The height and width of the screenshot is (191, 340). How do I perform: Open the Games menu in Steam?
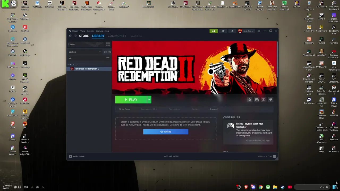click(99, 31)
